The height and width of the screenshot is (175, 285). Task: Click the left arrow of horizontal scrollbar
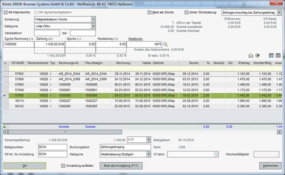5,132
